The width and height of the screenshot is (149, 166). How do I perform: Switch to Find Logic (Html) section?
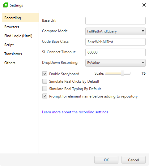(18, 36)
